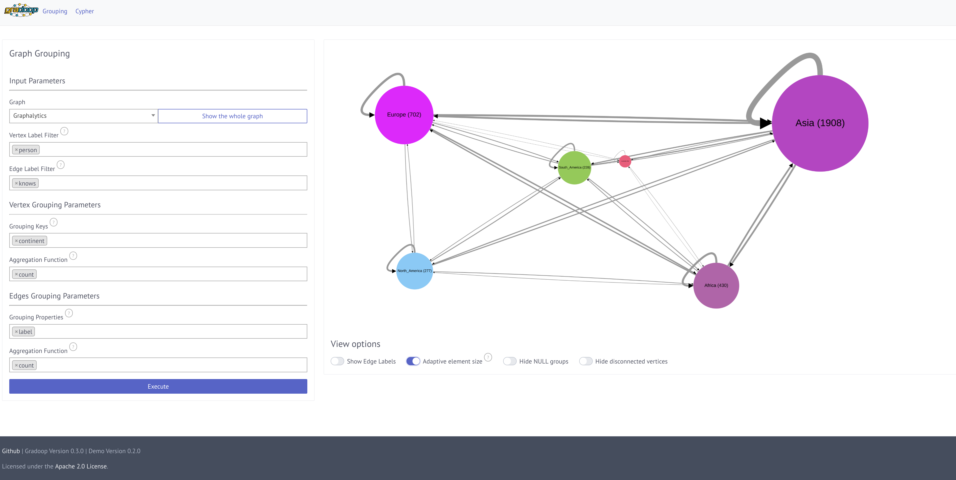Click help icon next to Grouping Properties
The width and height of the screenshot is (956, 480).
tap(69, 313)
